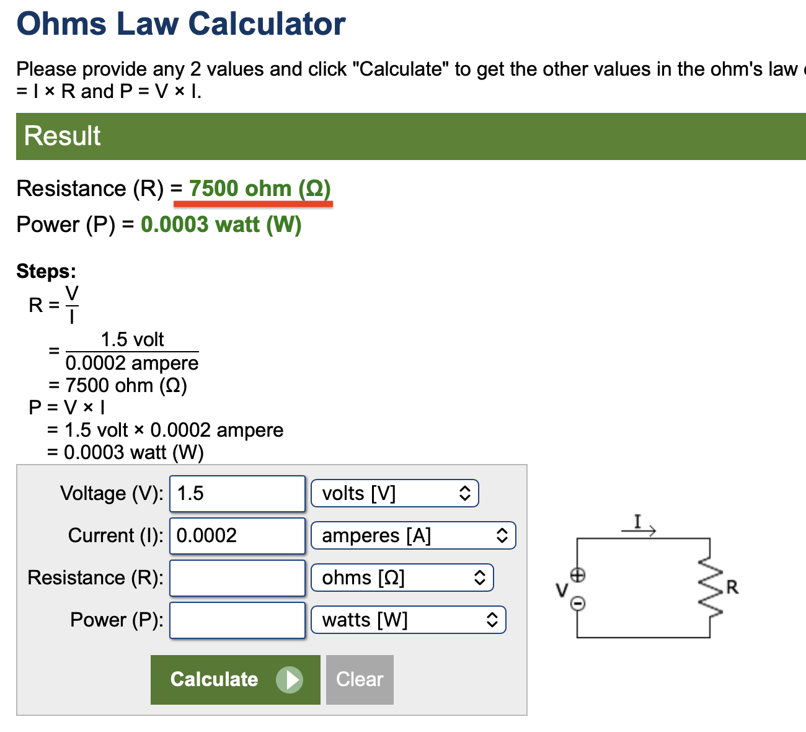The width and height of the screenshot is (806, 732).
Task: Click the empty Resistance (R) input box
Action: (x=237, y=578)
